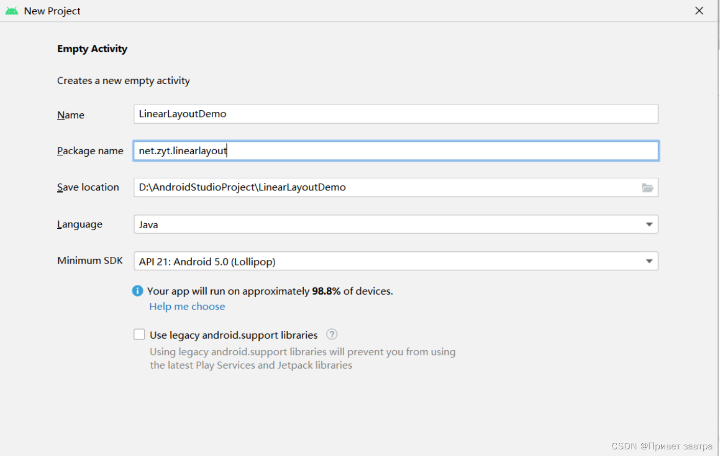Focus the Package name text field
Screen dimensions: 720x456
click(395, 151)
